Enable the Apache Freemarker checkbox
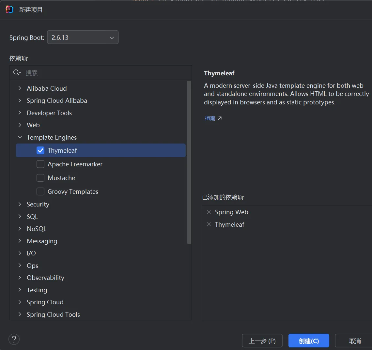Screen dimensions: 372x350 [x=40, y=164]
